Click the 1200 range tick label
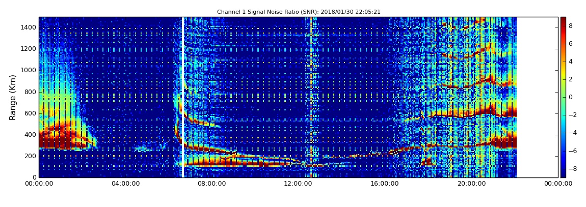This screenshot has width=586, height=207. (29, 49)
